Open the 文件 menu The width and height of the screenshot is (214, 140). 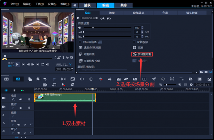click(14, 4)
